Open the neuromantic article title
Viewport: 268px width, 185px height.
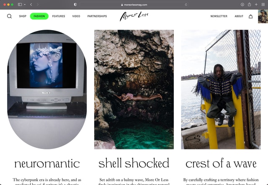47,163
